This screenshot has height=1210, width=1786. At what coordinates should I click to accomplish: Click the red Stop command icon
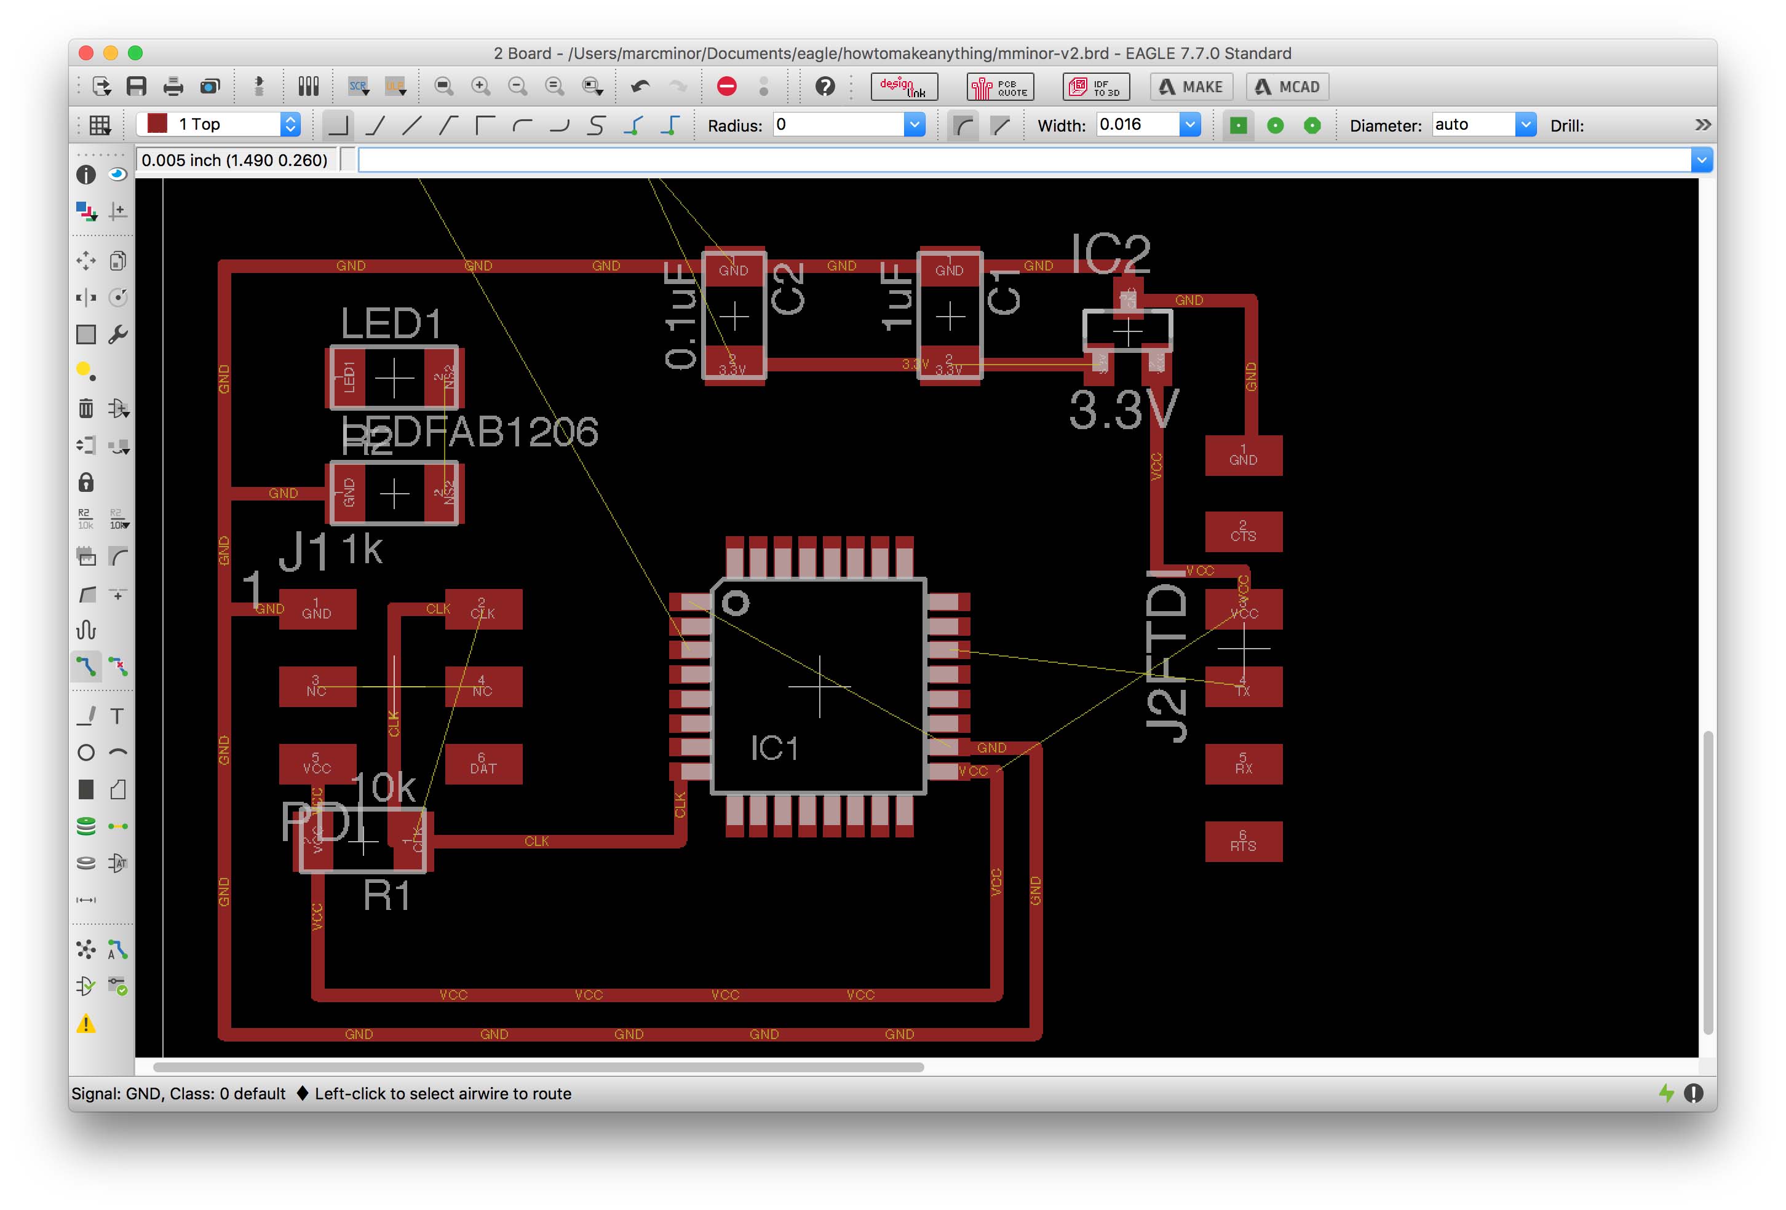click(727, 86)
